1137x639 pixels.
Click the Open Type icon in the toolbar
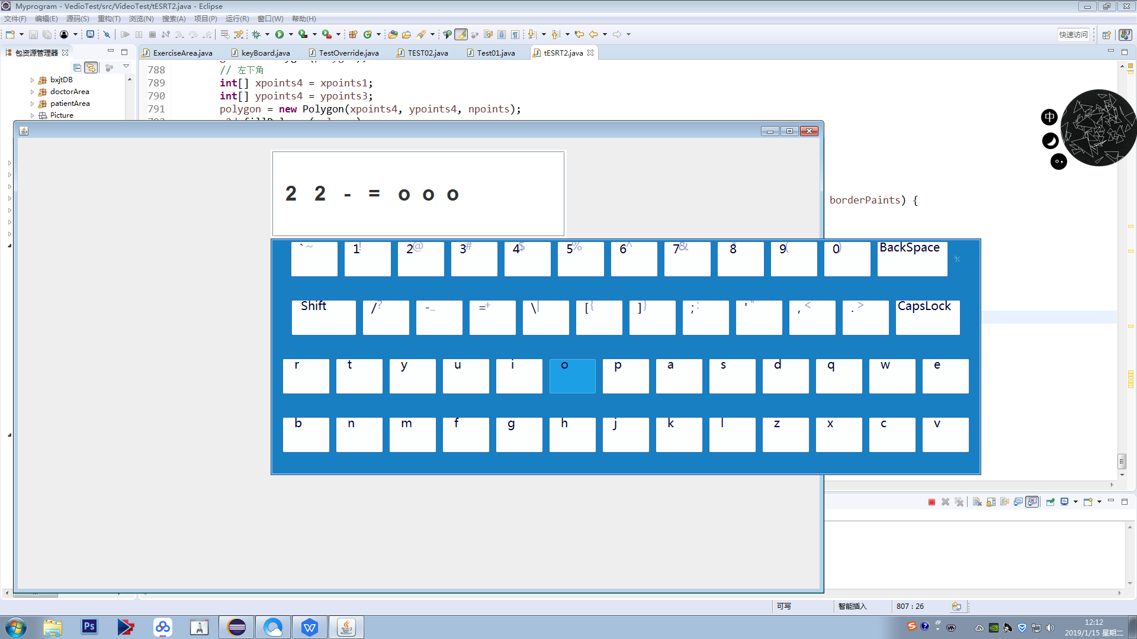393,34
